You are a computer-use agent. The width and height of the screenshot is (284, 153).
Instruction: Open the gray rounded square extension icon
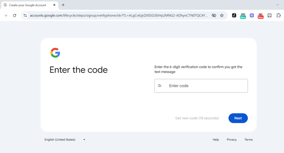click(270, 16)
